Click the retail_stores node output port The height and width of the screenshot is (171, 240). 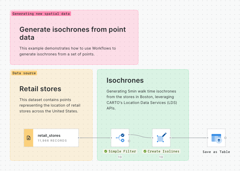coord(78,138)
